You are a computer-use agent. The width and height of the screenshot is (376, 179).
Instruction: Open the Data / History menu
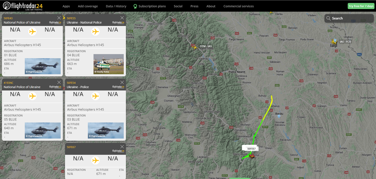click(116, 6)
